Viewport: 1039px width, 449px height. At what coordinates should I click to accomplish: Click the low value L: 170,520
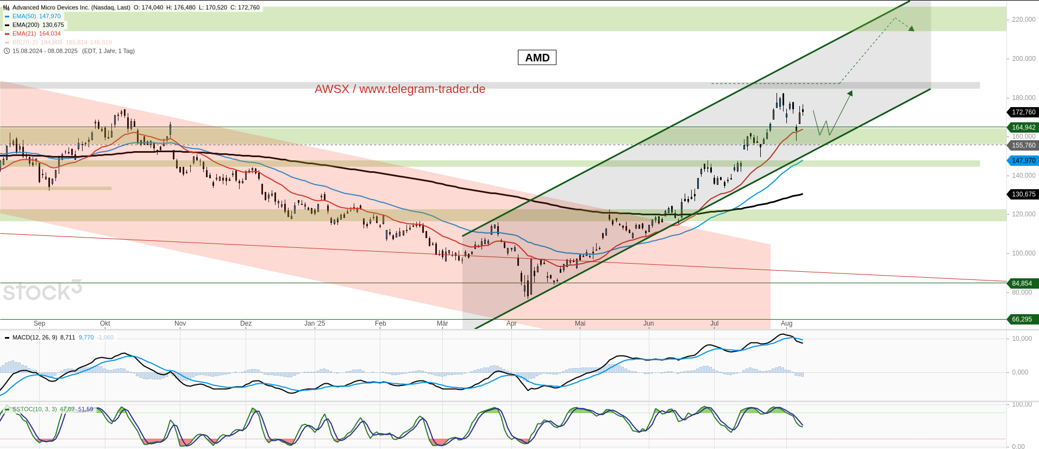pos(213,8)
